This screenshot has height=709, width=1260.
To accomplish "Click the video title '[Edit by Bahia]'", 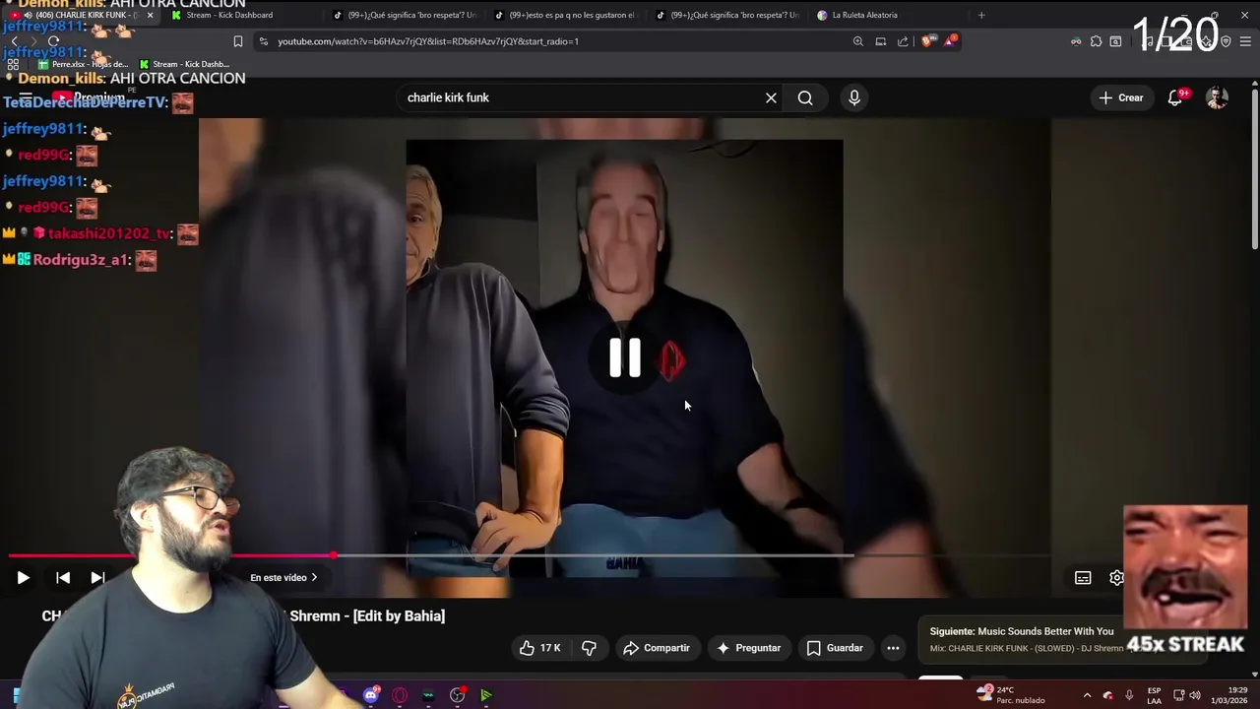I will 399,616.
